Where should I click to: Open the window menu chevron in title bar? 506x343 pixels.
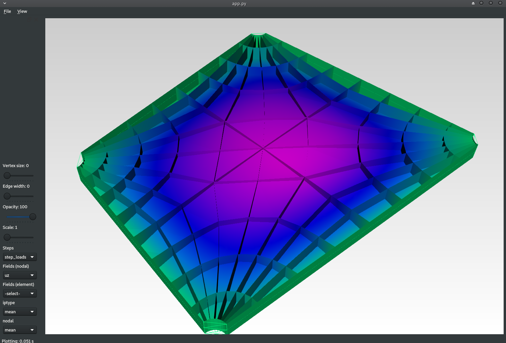click(5, 3)
